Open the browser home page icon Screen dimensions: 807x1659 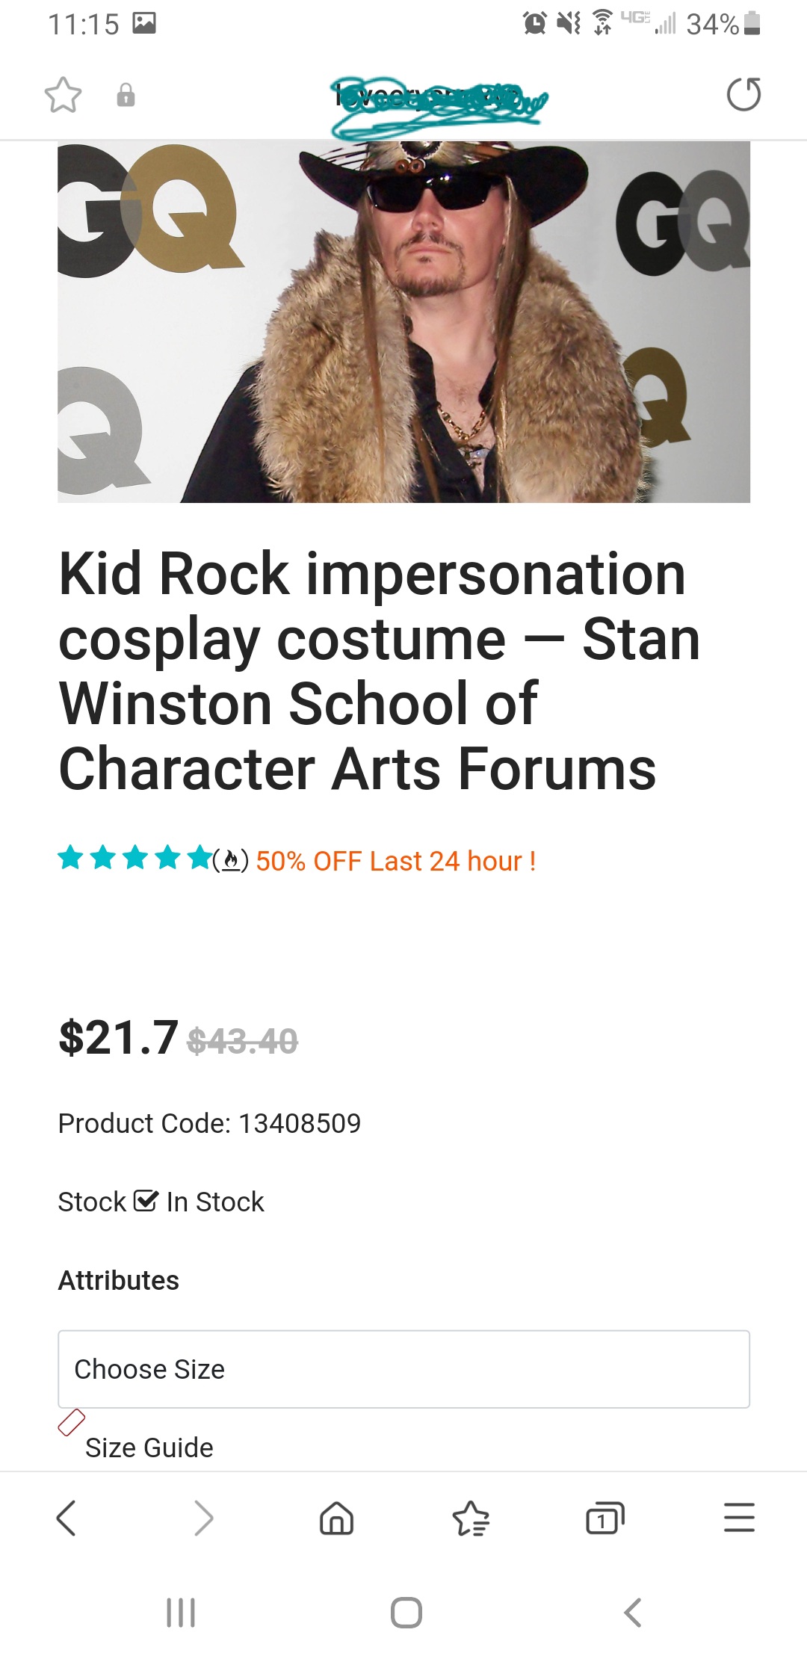point(336,1518)
